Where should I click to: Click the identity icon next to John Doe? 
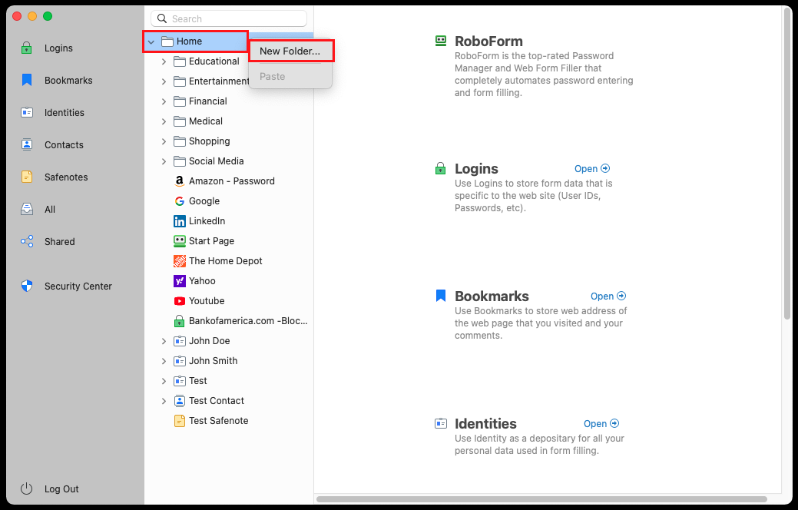179,341
